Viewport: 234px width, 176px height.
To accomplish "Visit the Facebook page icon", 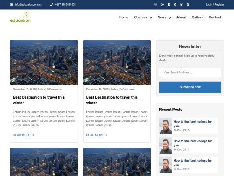I will tap(169, 5).
